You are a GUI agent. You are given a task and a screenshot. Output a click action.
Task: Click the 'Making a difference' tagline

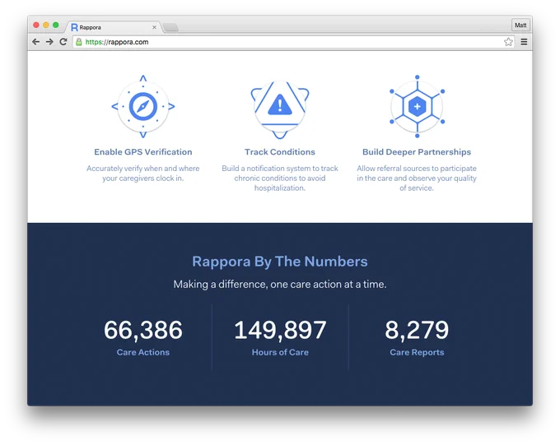point(280,285)
